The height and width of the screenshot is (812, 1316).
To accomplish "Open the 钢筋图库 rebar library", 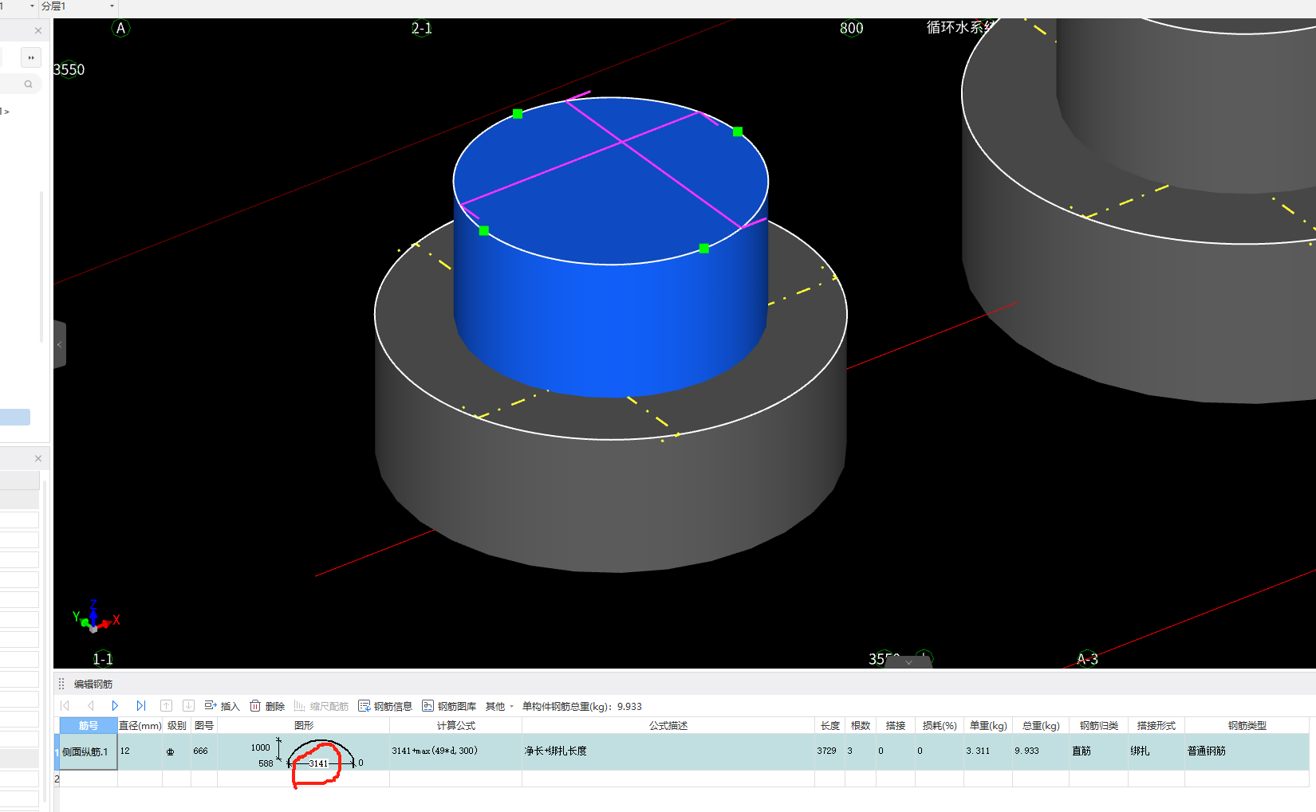I will tap(449, 706).
